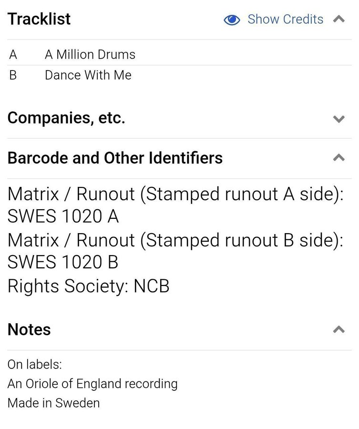Click the SWES 1020 A matrix value
Screen dimensions: 359x429
(x=63, y=217)
